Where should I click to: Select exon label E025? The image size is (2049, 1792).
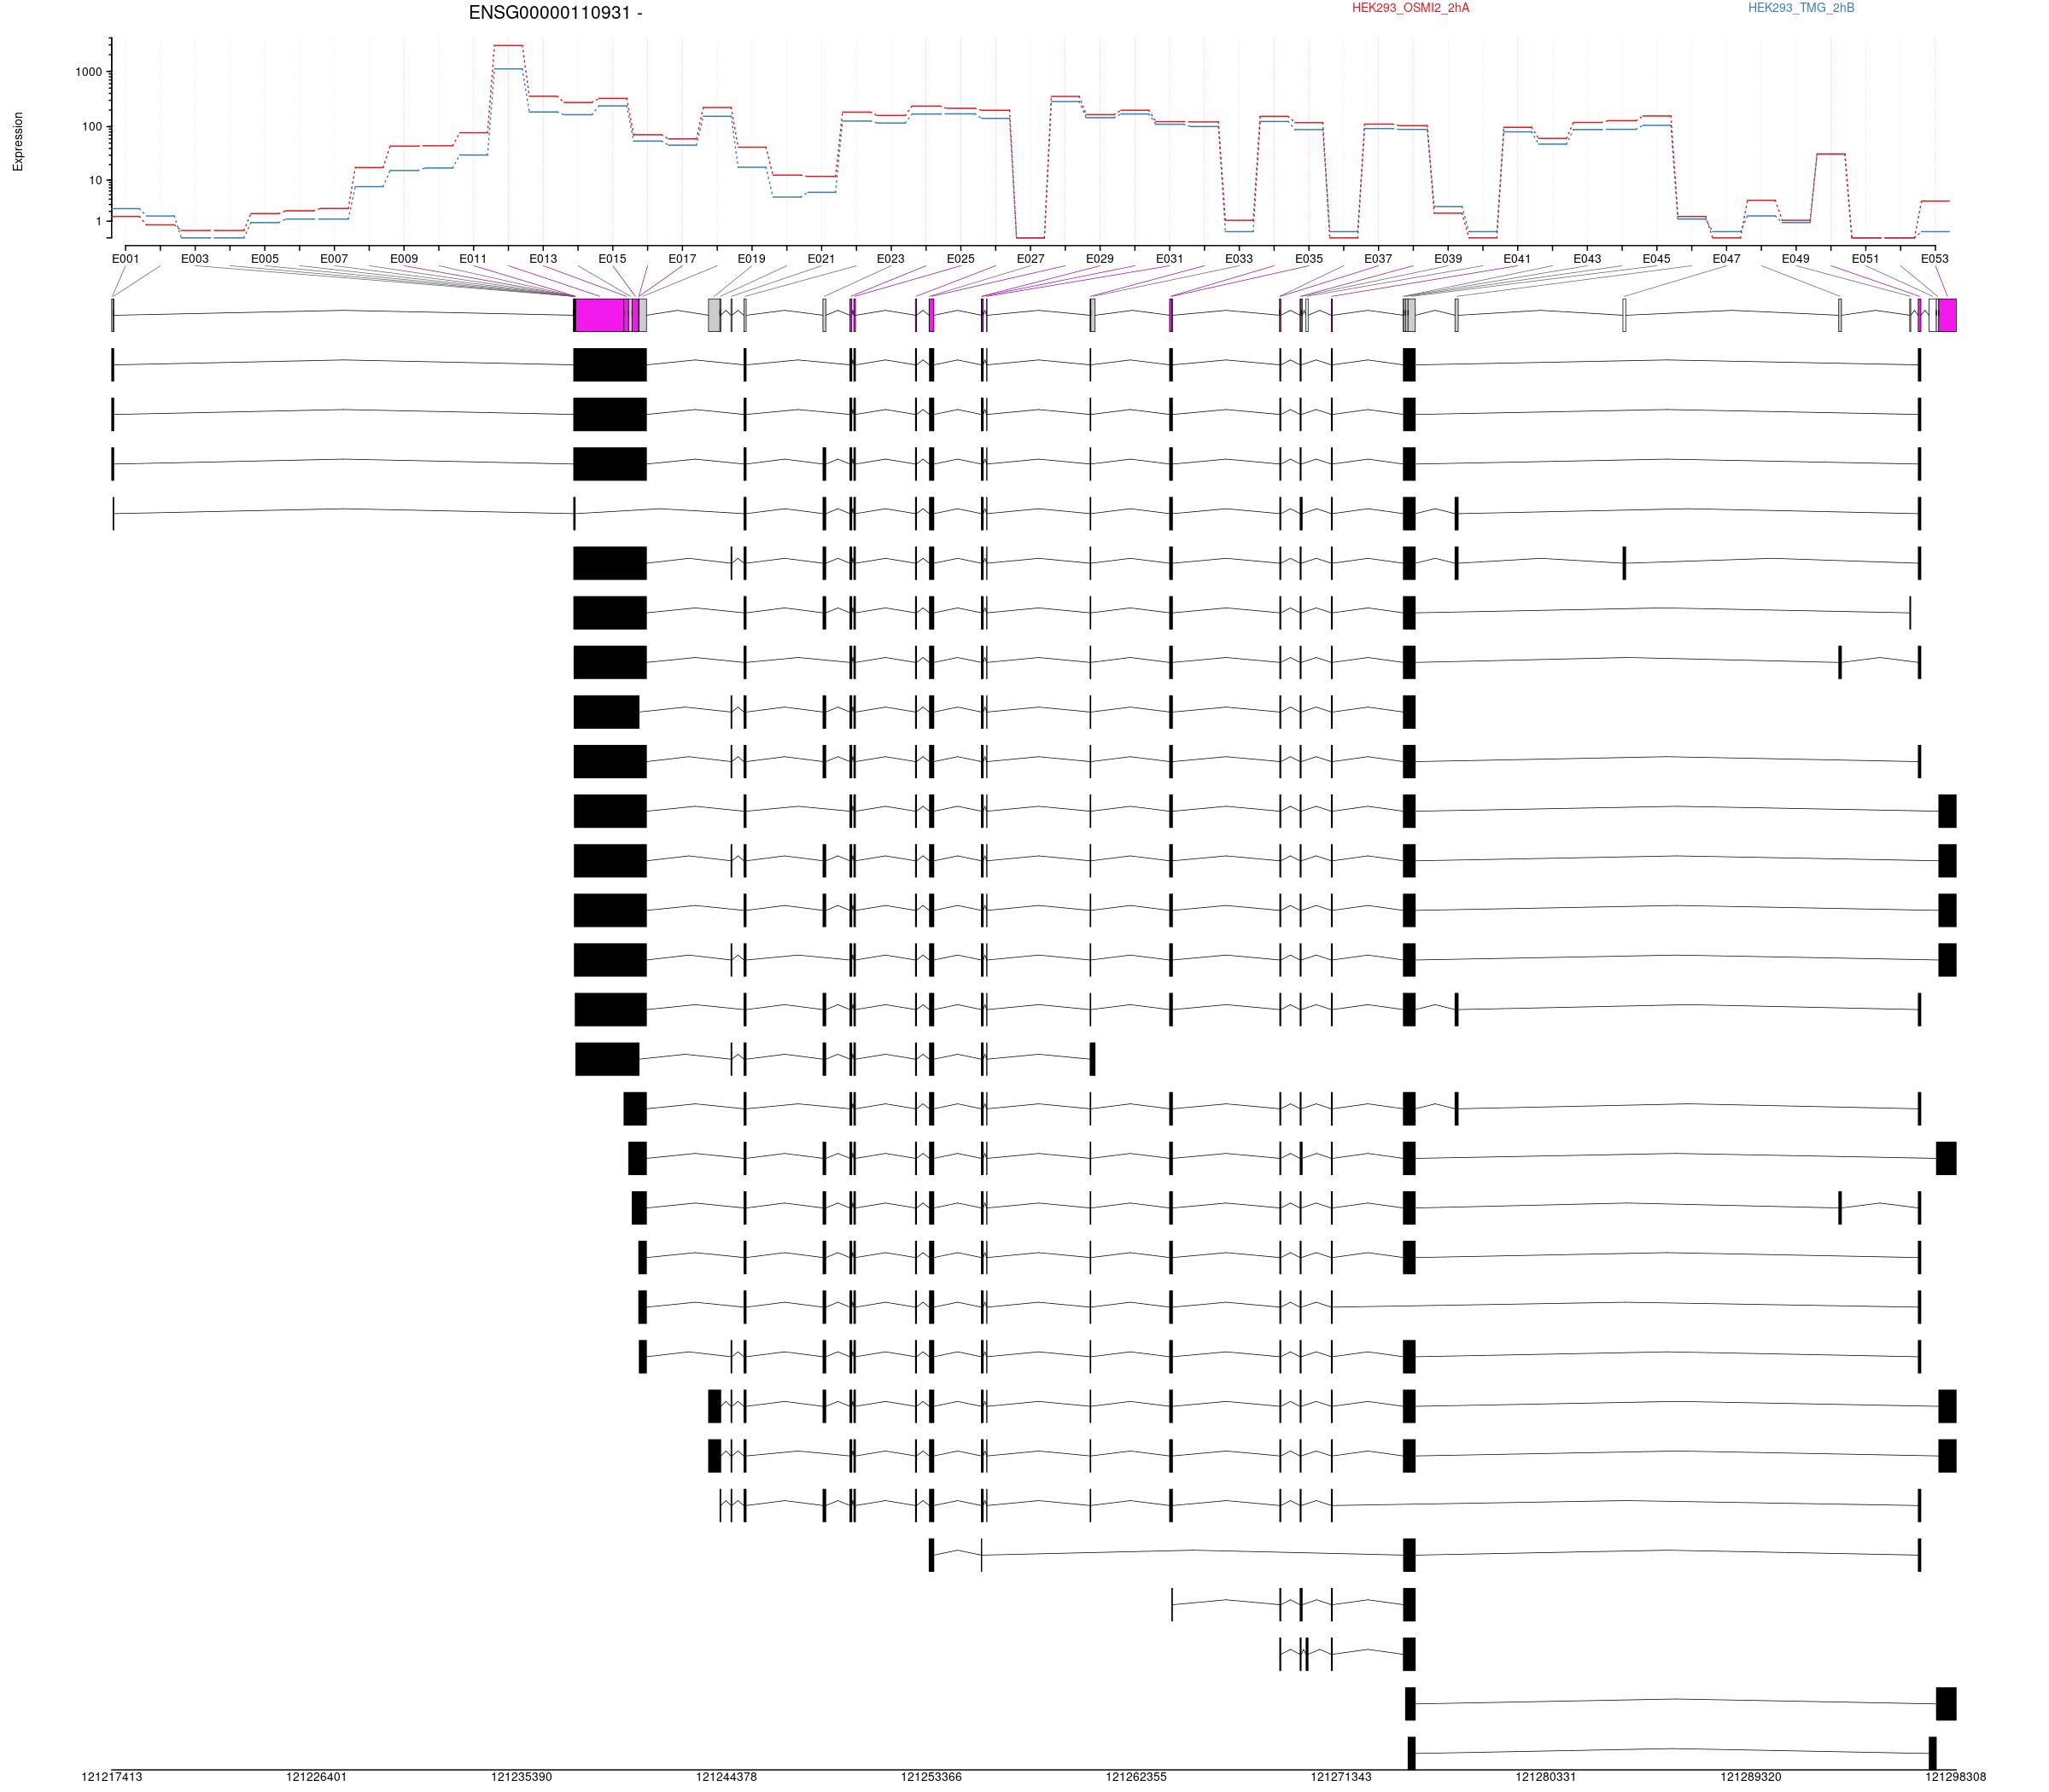pos(960,259)
